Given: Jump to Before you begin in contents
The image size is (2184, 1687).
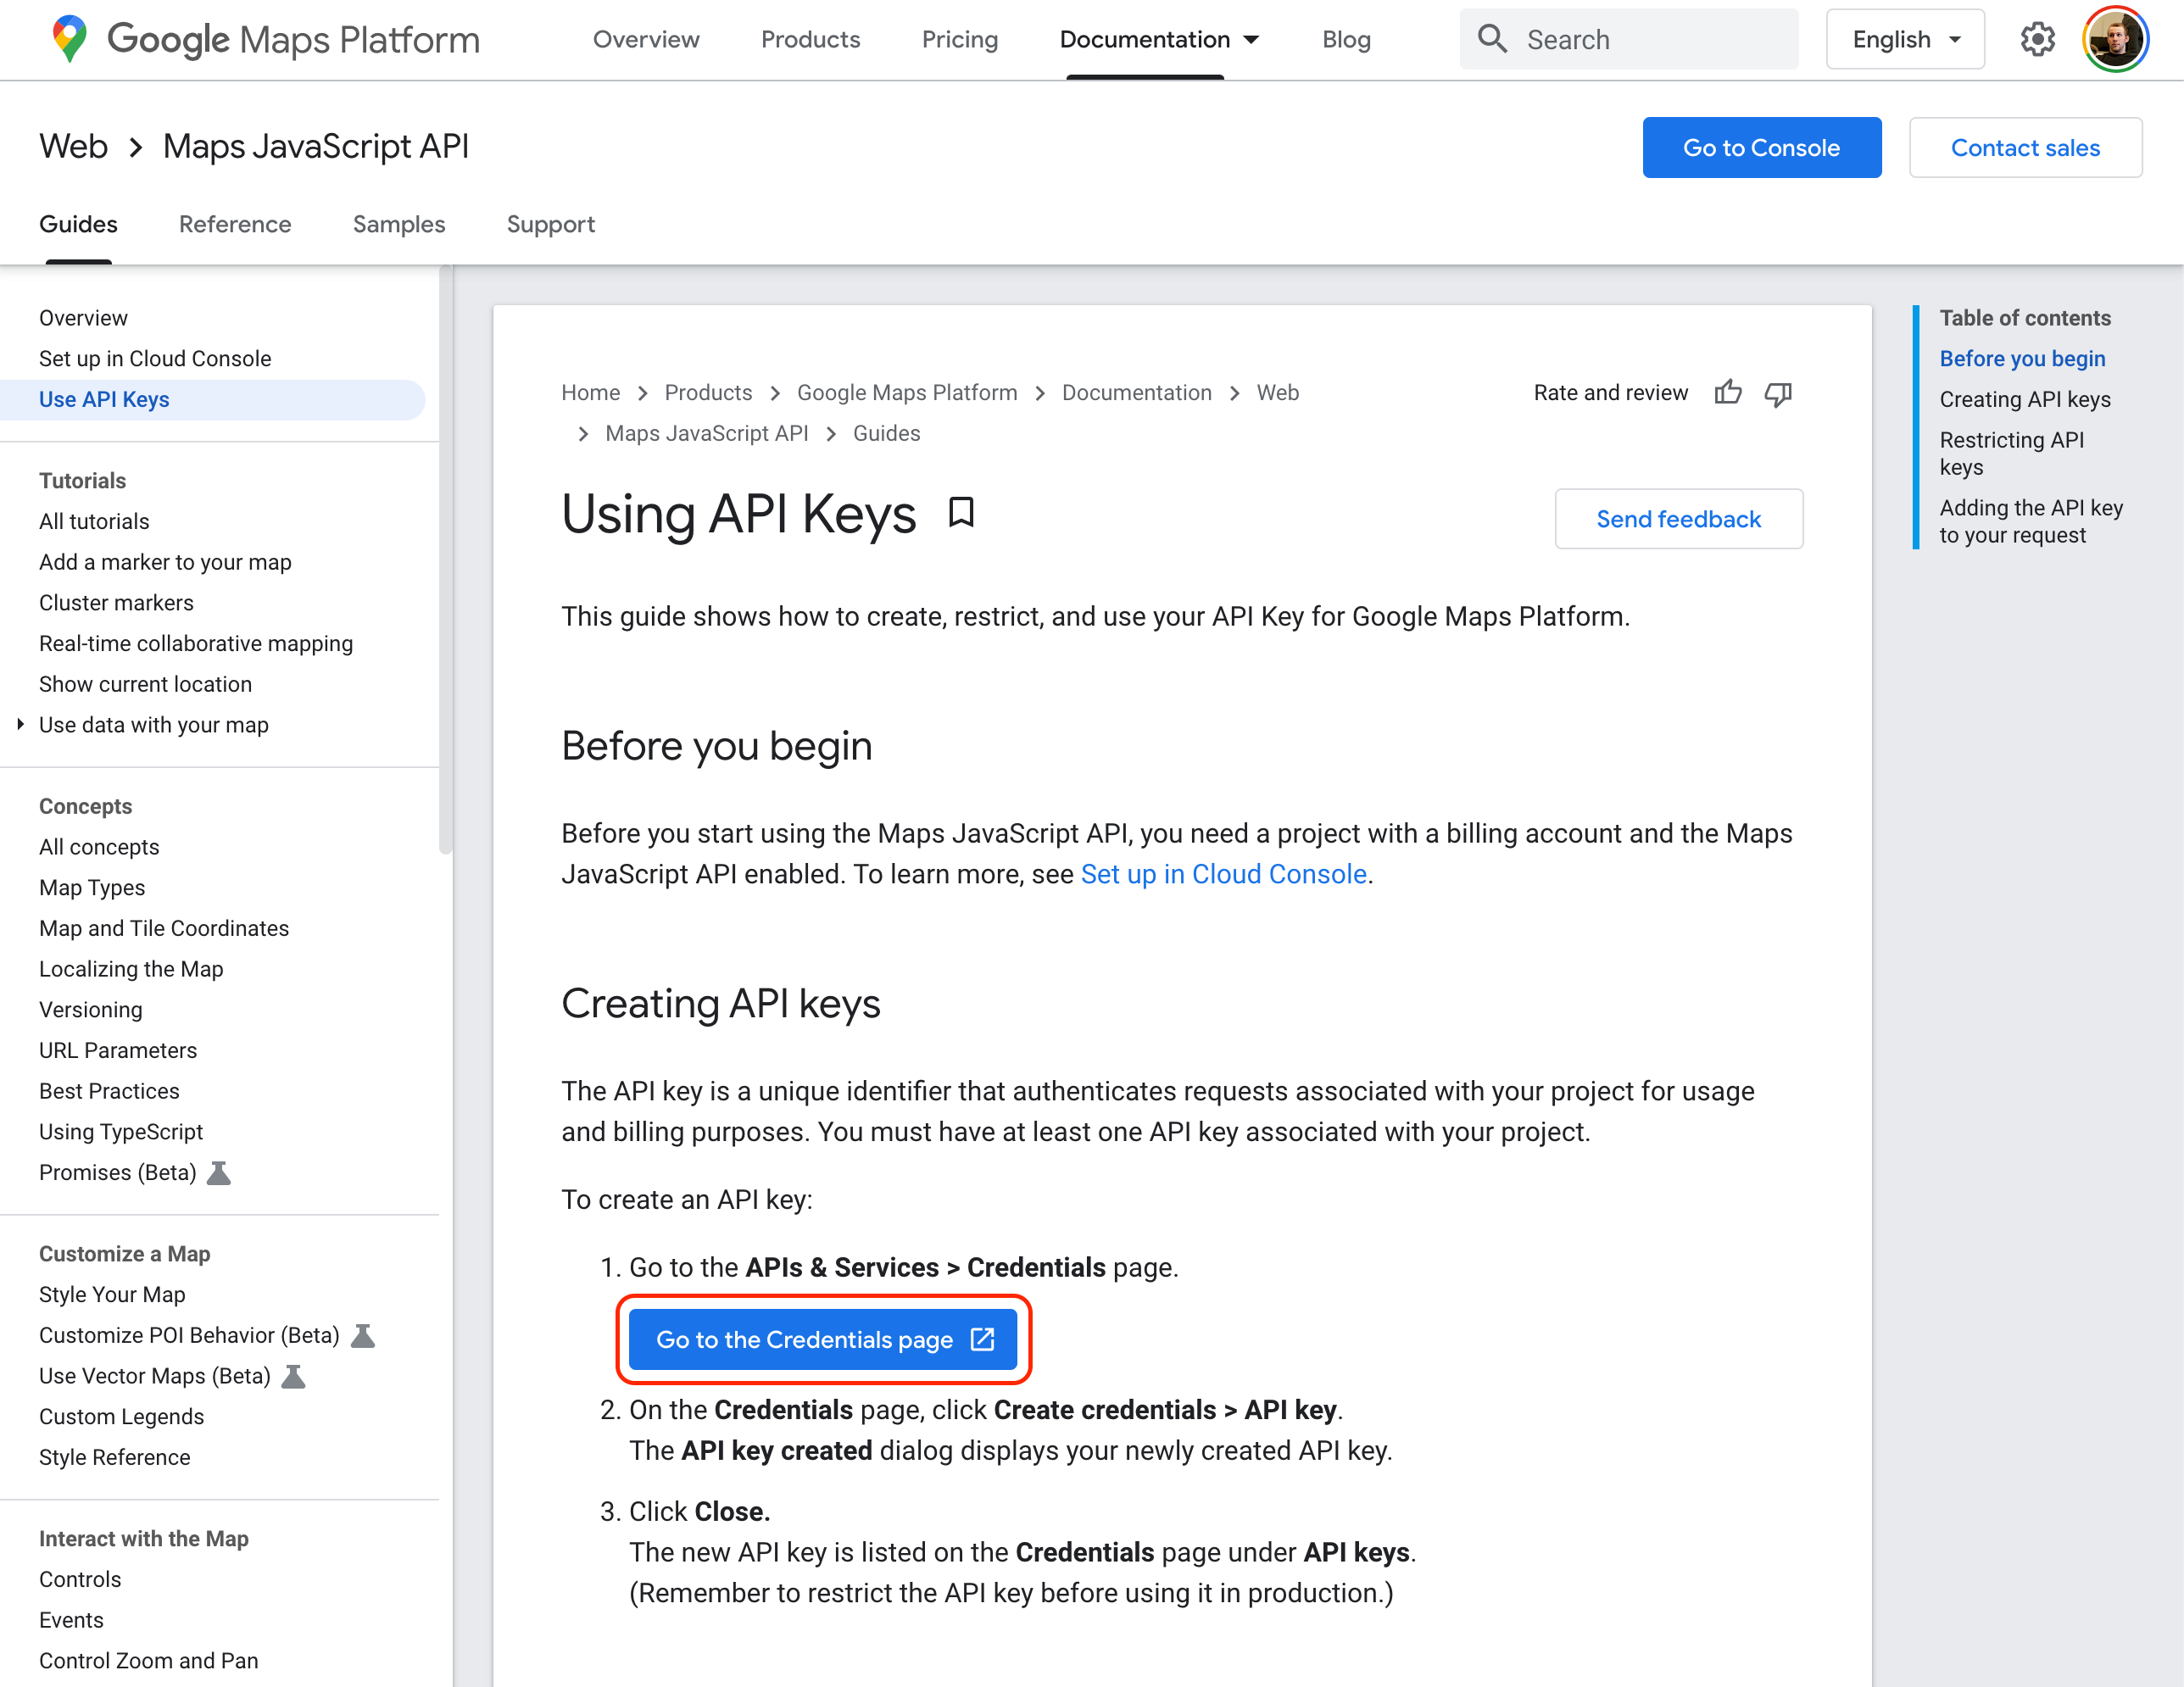Looking at the screenshot, I should [x=2022, y=358].
